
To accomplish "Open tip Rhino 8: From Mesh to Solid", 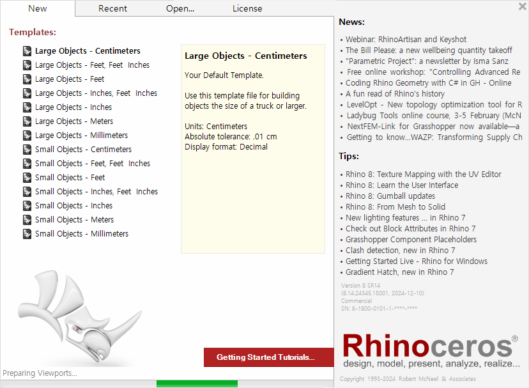I will (395, 206).
